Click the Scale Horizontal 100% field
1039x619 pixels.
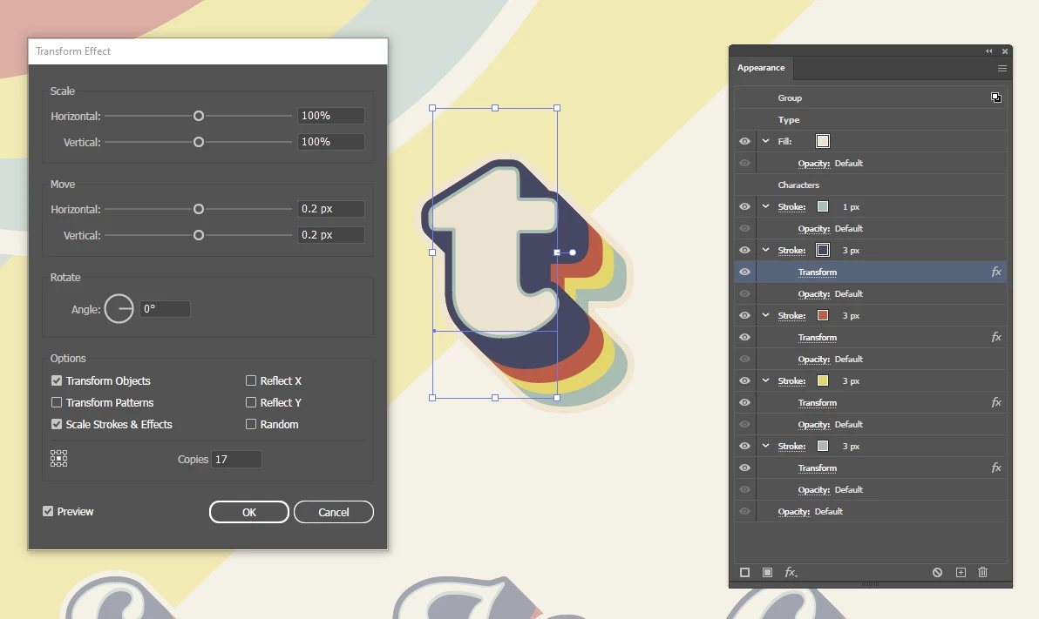[330, 116]
